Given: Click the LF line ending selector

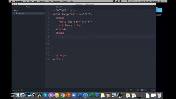Looking at the screenshot, I should (x=127, y=90).
